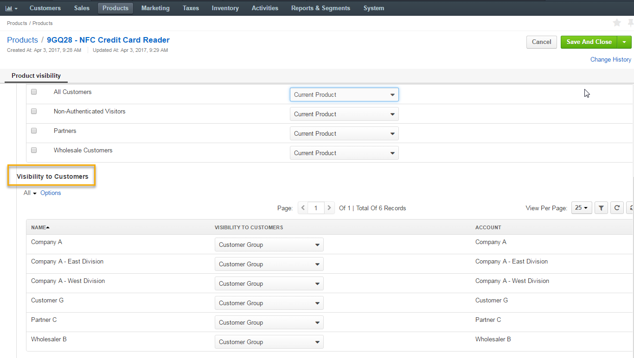Image resolution: width=634 pixels, height=358 pixels.
Task: Open the dashboard chart icon menu
Action: pos(12,8)
